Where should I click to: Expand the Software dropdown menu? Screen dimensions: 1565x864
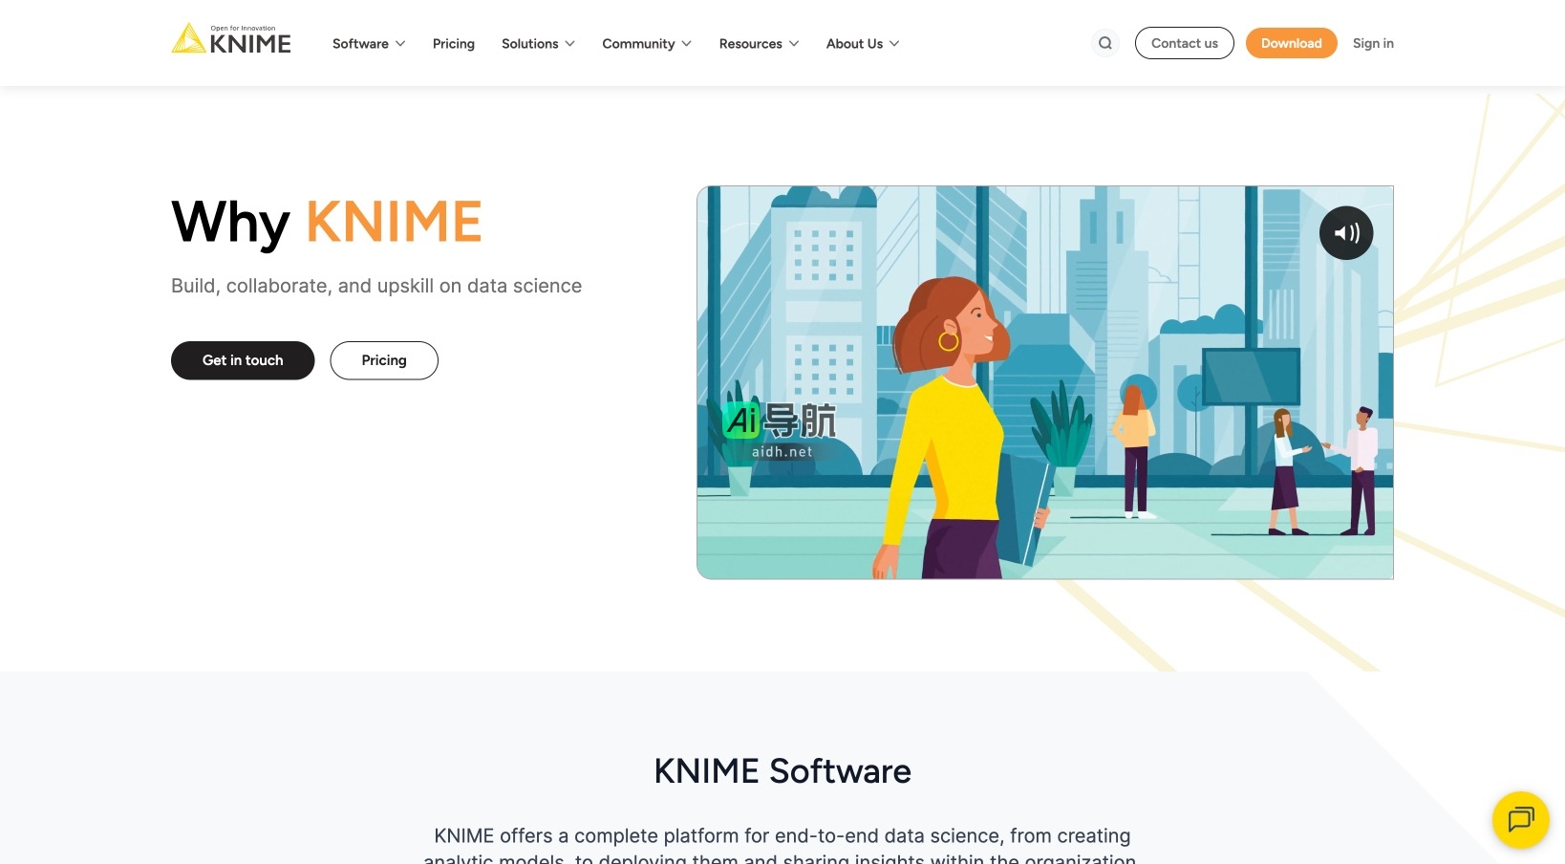[367, 43]
